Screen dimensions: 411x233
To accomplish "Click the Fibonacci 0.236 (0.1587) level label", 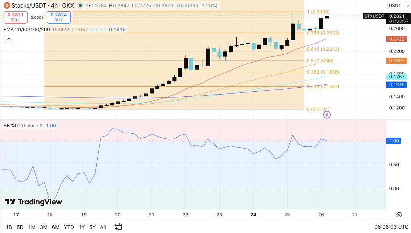I will click(x=323, y=86).
